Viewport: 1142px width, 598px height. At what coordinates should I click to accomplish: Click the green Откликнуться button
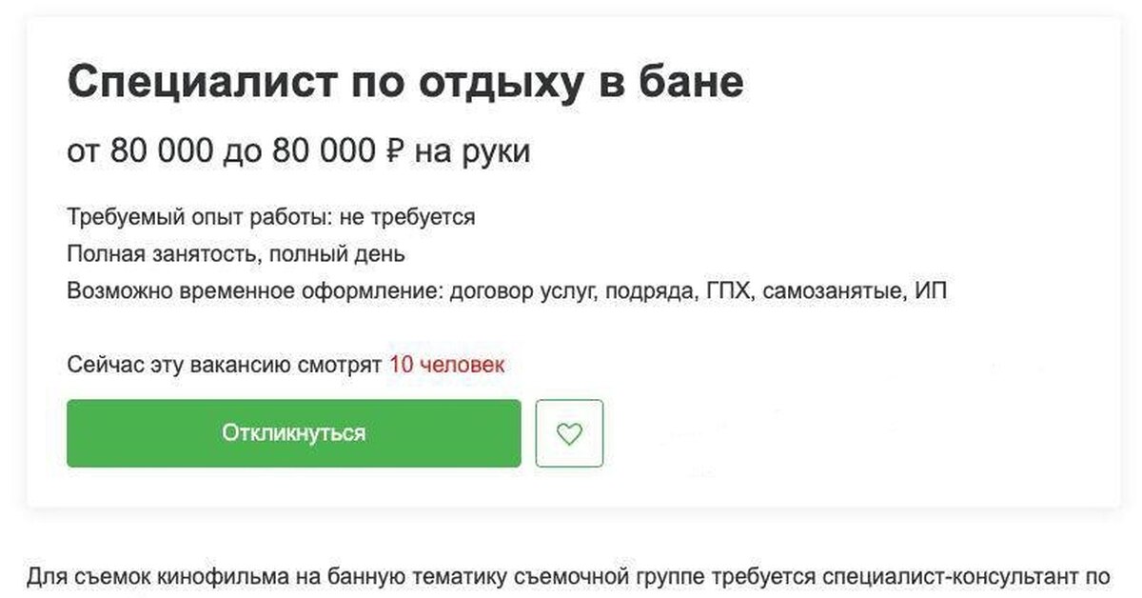click(x=293, y=433)
